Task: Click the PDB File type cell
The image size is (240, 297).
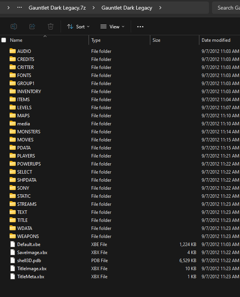Action: (99, 261)
